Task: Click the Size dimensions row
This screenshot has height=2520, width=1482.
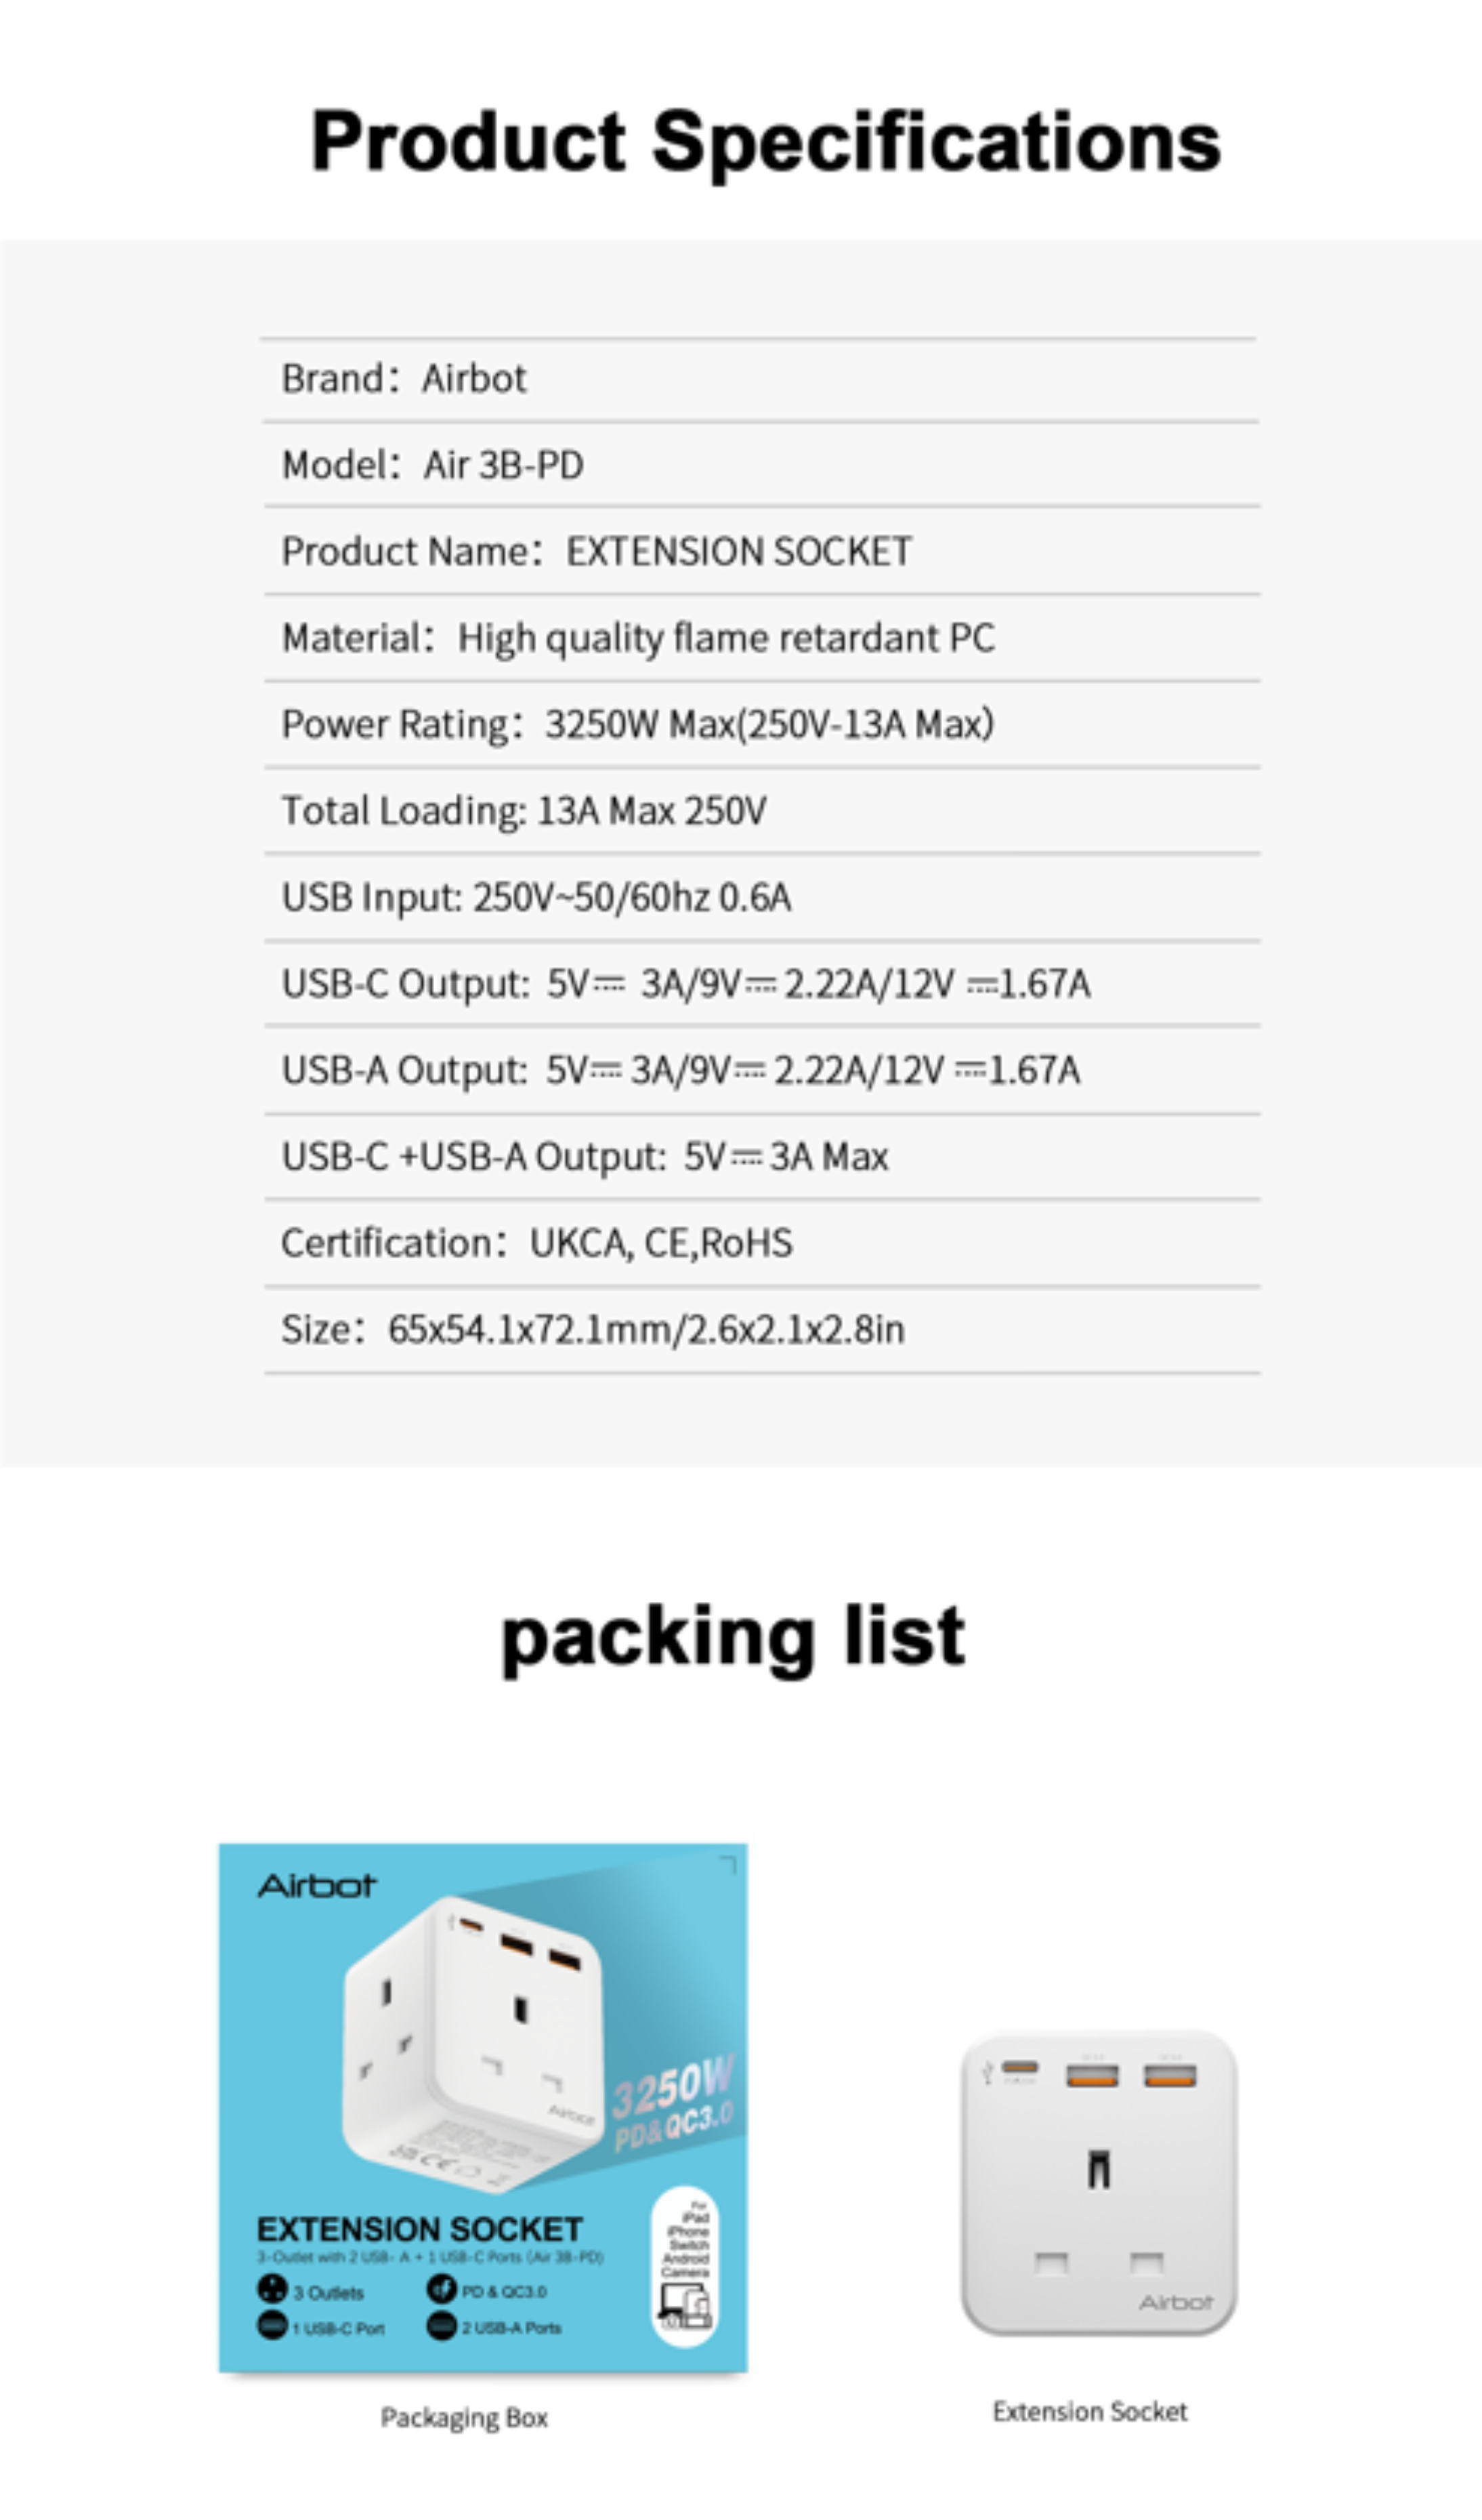Action: point(761,1330)
